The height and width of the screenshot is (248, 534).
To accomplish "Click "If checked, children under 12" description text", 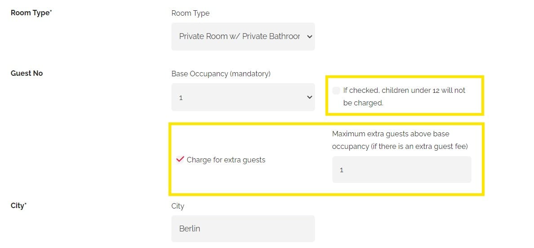I will [404, 91].
